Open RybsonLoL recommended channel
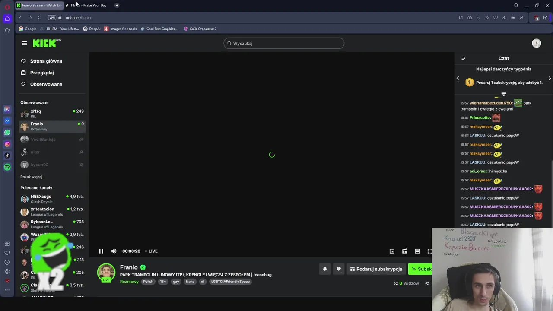553x311 pixels. [x=52, y=224]
